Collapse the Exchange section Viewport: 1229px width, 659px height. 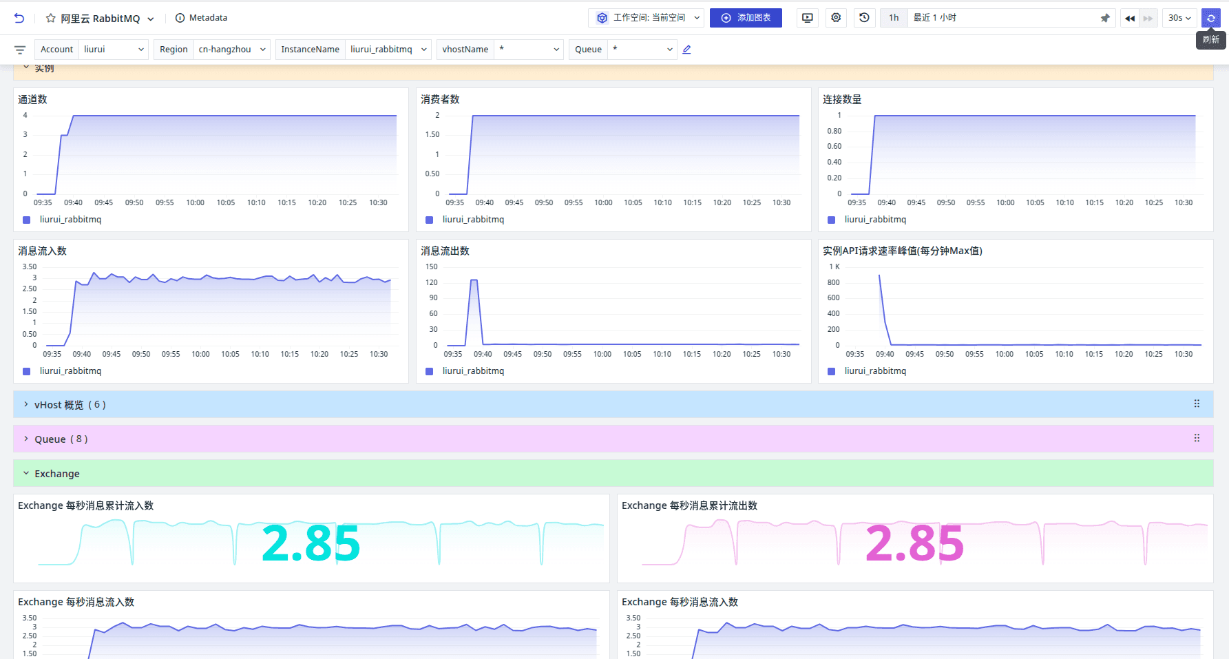tap(26, 473)
